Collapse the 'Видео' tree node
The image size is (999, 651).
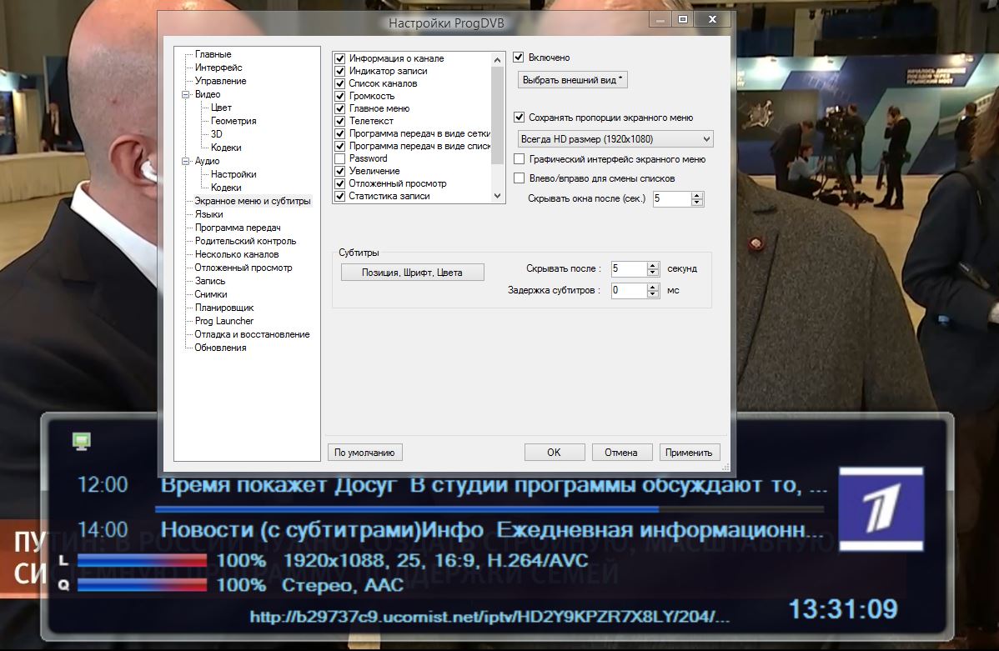[186, 95]
